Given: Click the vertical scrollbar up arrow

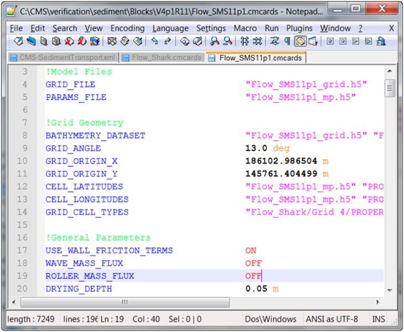Looking at the screenshot, I should pyautogui.click(x=390, y=71).
